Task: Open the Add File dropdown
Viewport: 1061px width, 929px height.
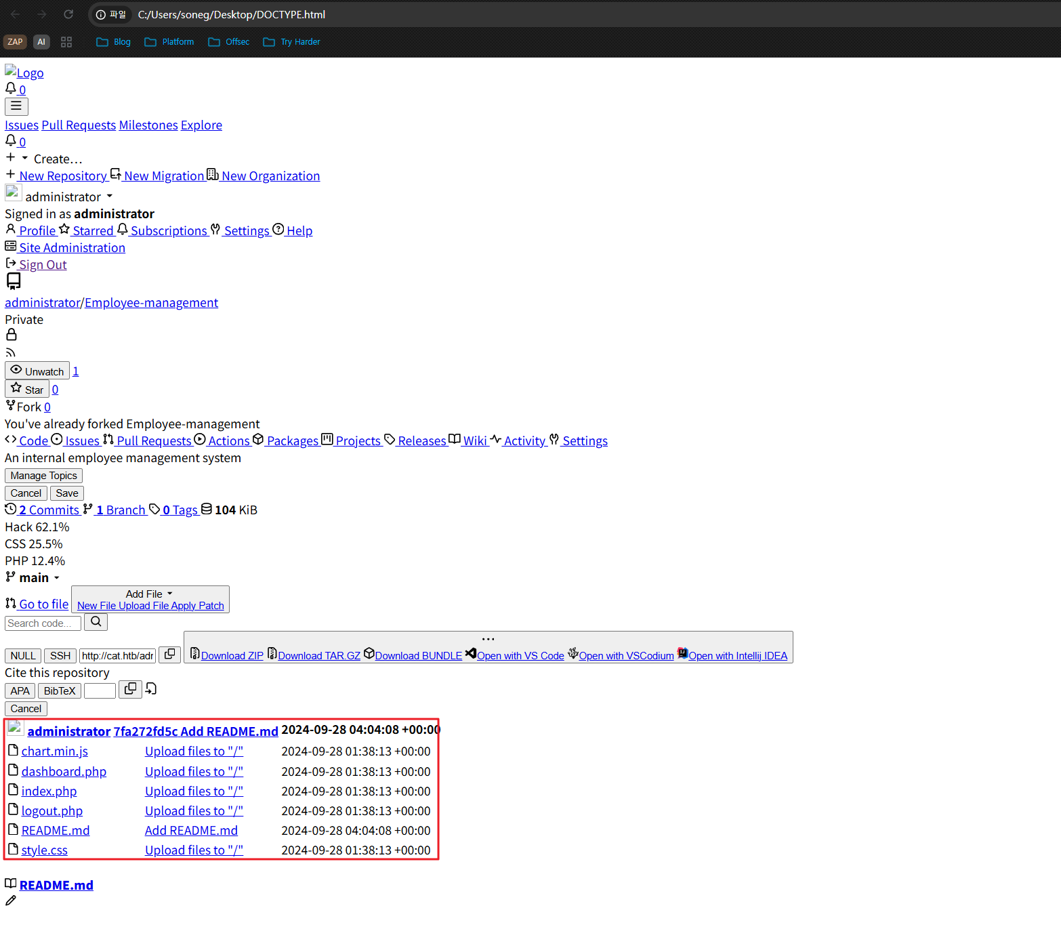Action: click(x=150, y=594)
